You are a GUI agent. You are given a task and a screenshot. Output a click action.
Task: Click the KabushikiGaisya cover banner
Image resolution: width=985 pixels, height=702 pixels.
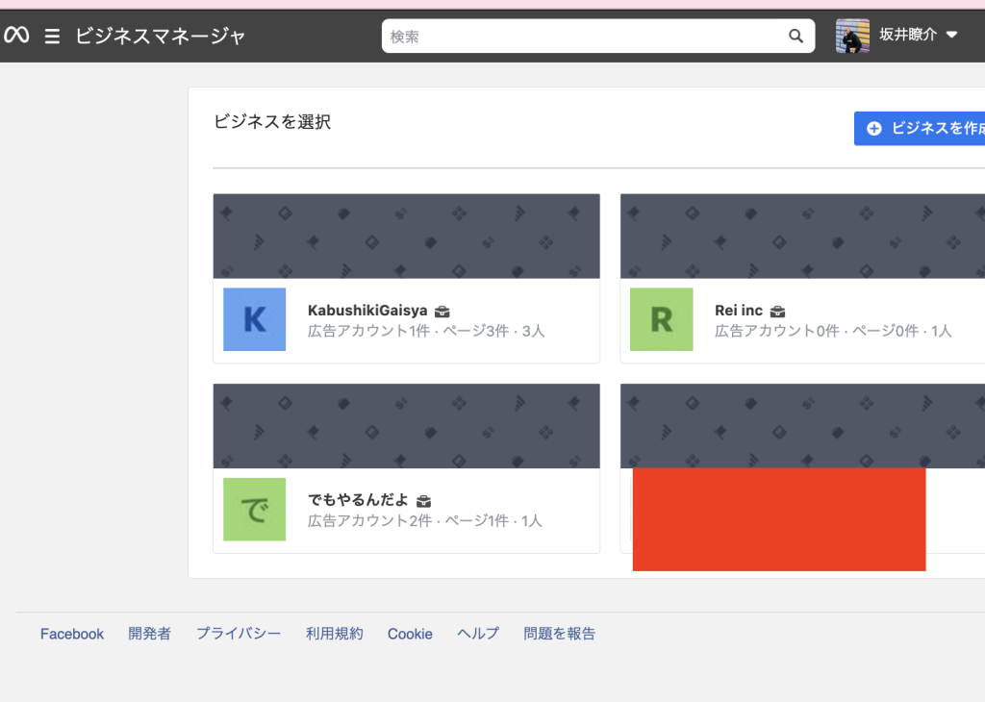[x=406, y=237]
